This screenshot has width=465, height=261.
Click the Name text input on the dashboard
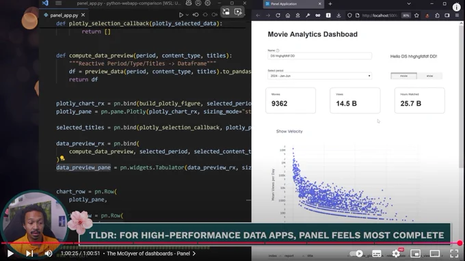coord(319,56)
